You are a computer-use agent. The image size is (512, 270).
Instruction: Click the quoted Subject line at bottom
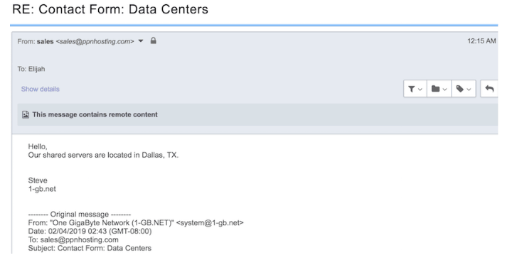90,249
